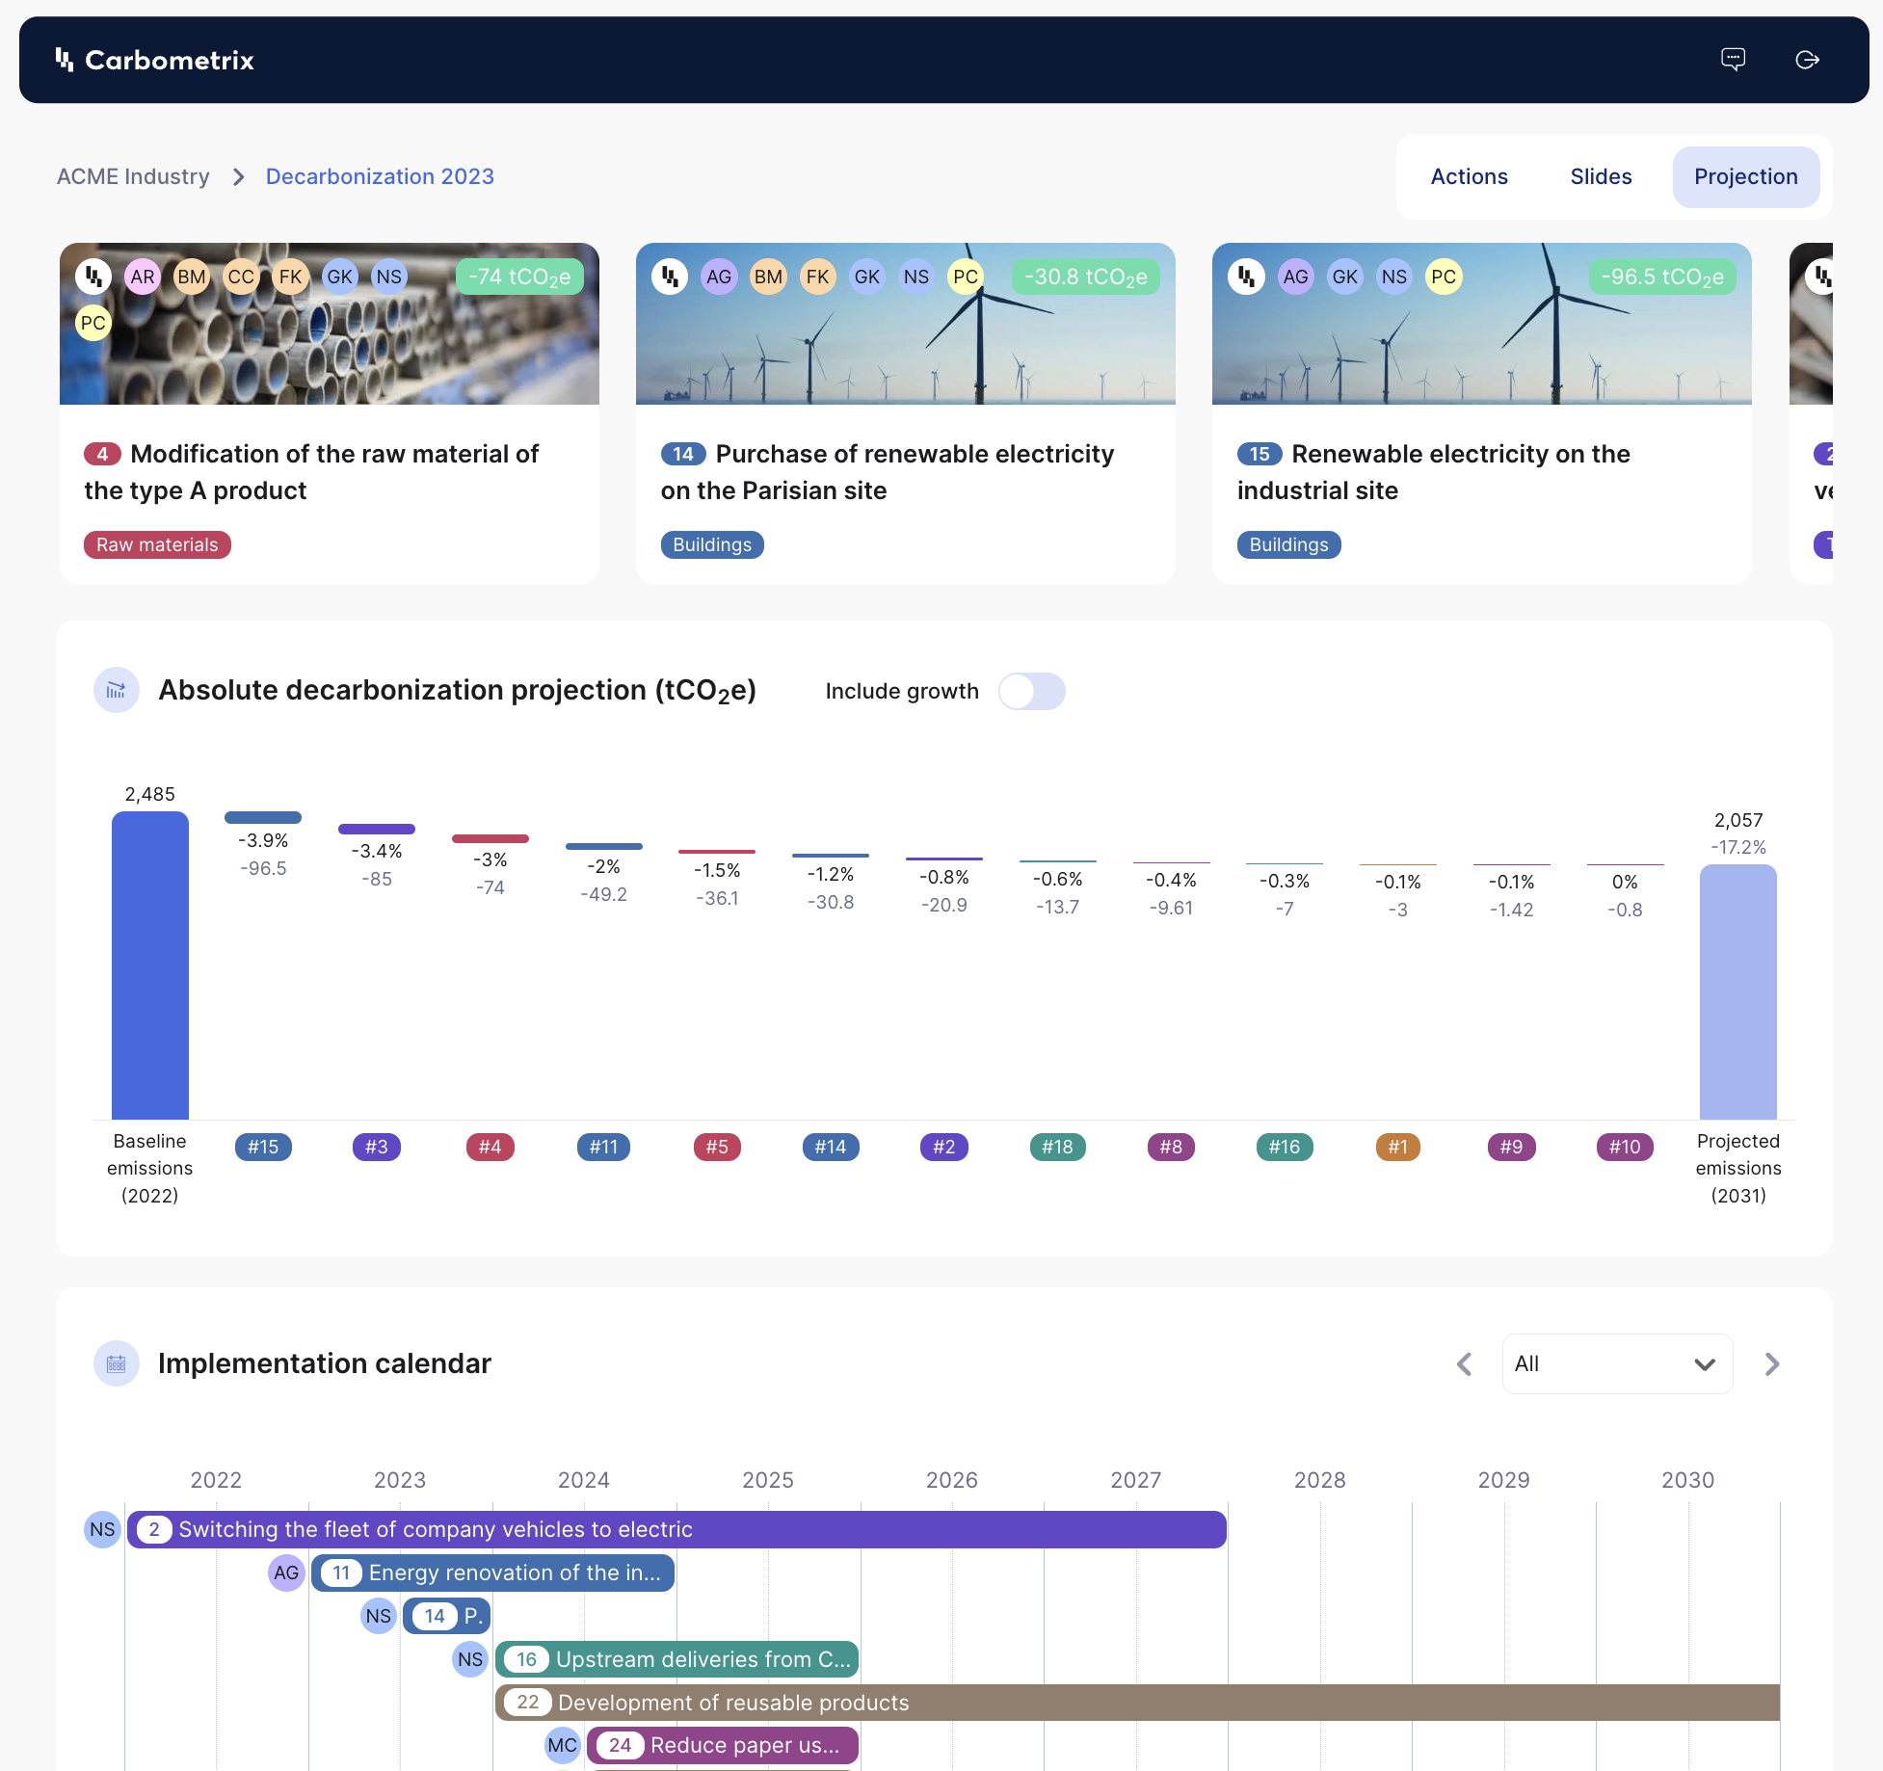Click the #14 chart label badge
The width and height of the screenshot is (1883, 1771).
(x=831, y=1147)
